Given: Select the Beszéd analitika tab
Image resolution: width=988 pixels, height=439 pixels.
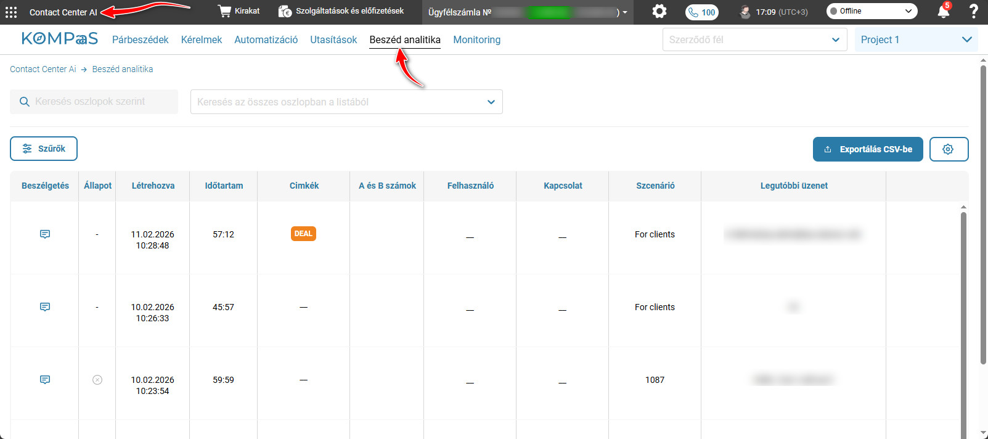Looking at the screenshot, I should click(x=405, y=39).
